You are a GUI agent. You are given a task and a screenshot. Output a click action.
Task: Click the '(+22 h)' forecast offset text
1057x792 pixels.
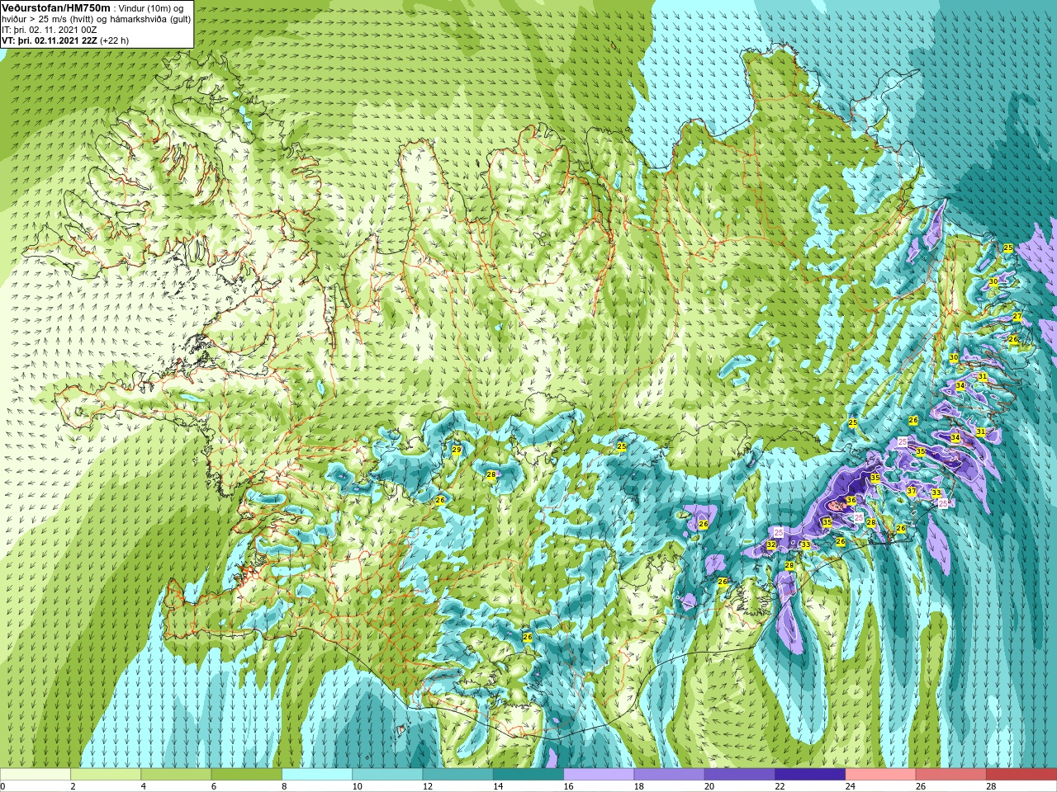click(x=114, y=40)
